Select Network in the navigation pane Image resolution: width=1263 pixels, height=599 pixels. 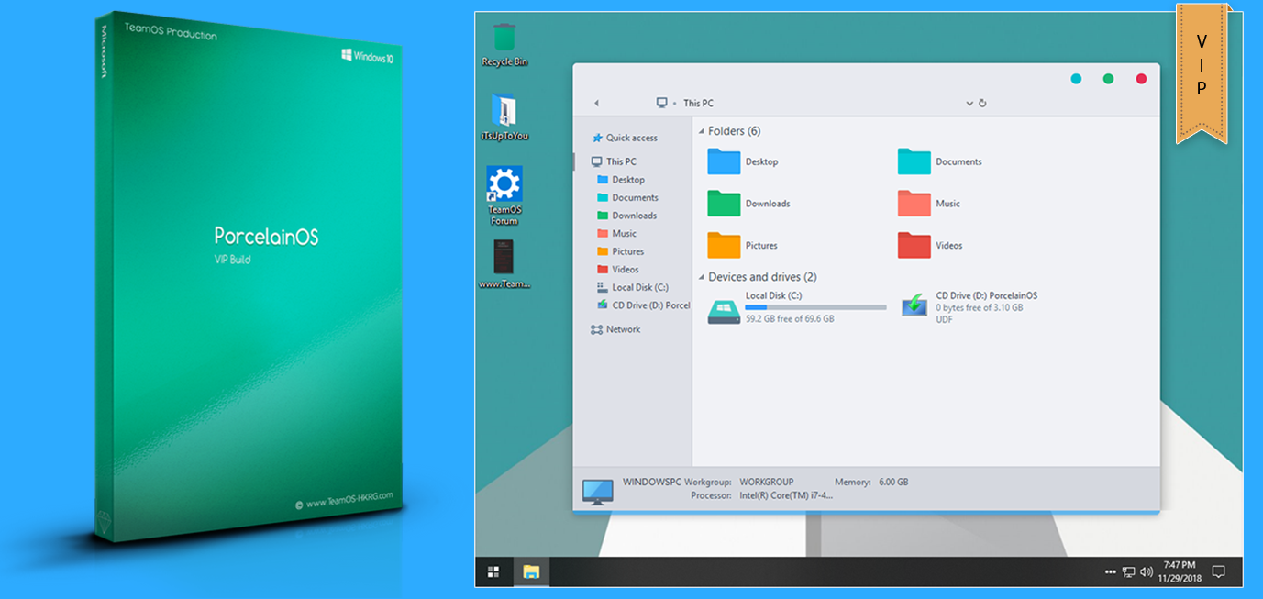[615, 329]
